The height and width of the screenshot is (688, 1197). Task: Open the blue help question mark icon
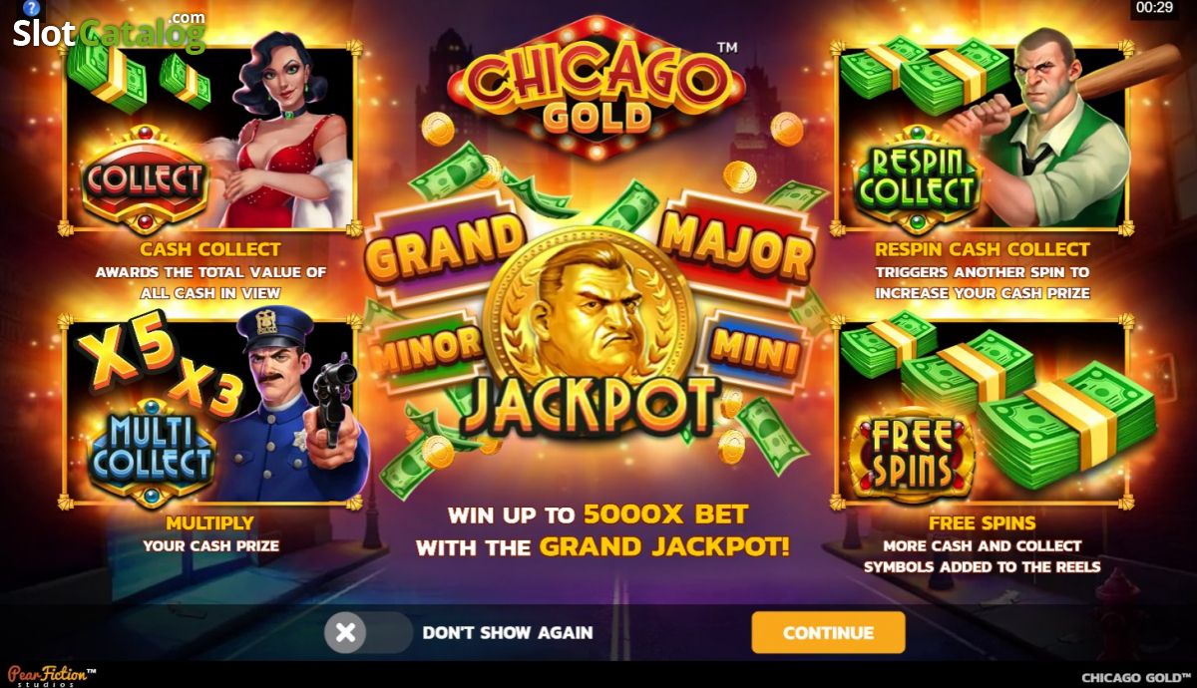point(31,8)
